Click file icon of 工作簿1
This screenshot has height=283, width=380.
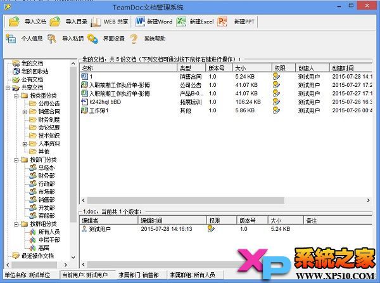[84, 110]
